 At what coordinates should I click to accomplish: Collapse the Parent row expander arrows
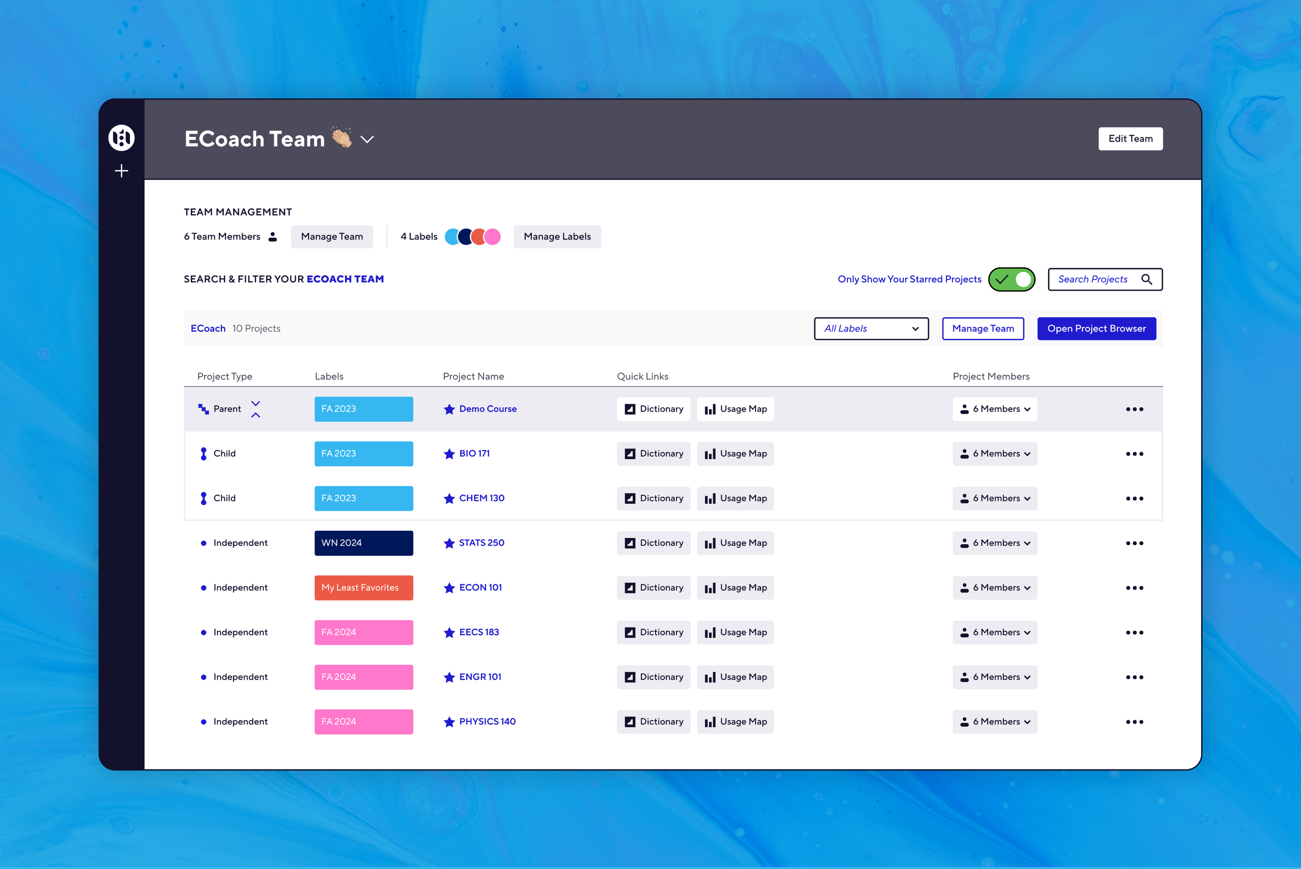coord(256,409)
